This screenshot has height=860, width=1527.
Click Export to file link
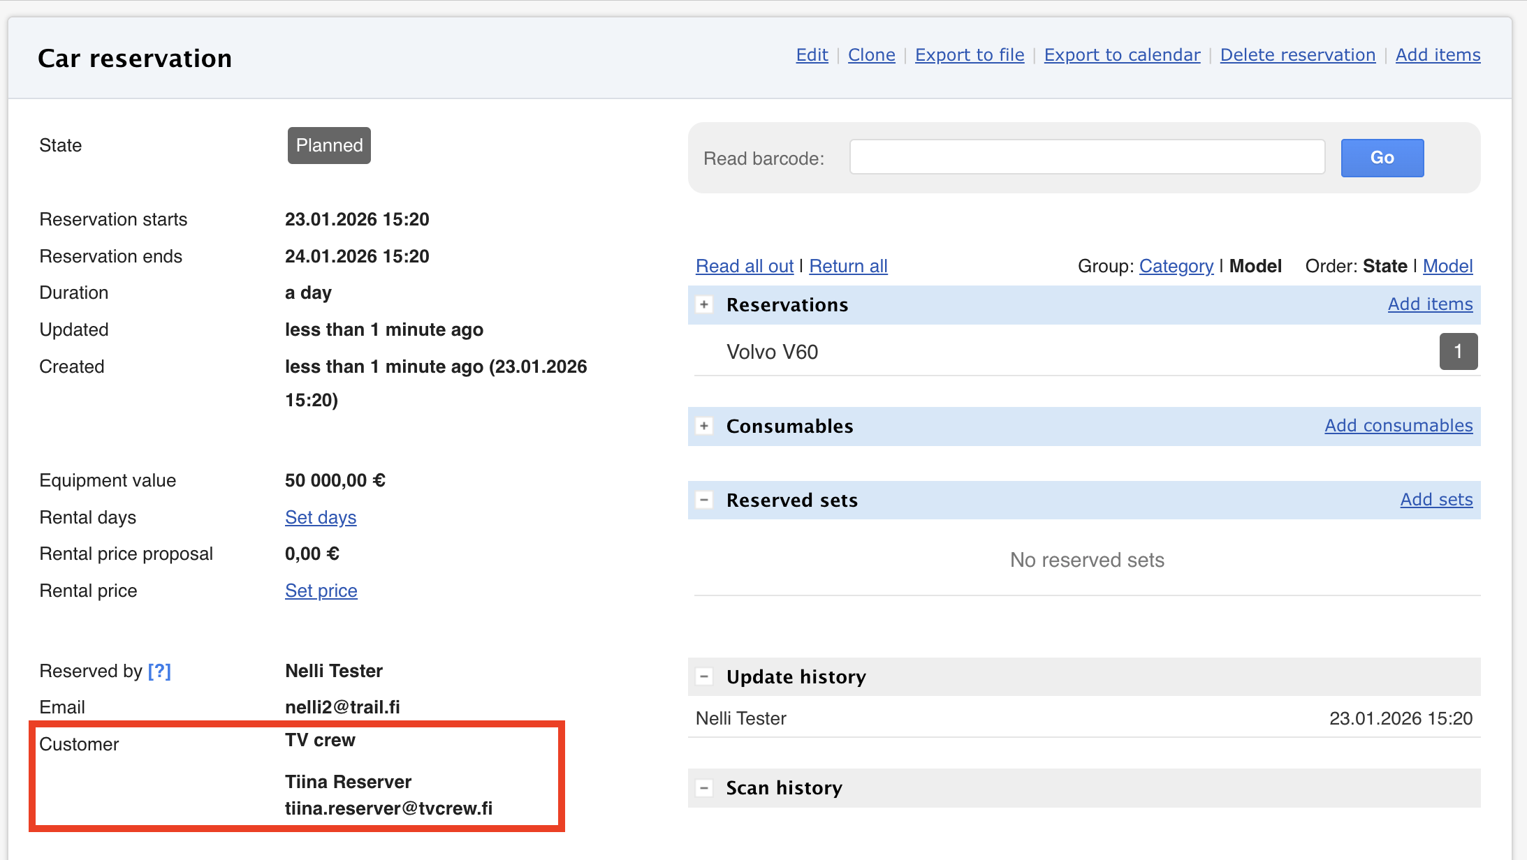coord(970,55)
